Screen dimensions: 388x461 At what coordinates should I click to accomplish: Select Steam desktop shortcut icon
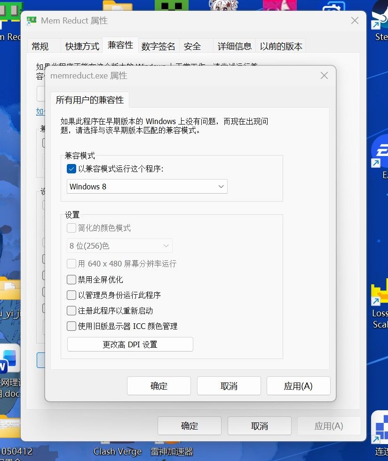380,21
